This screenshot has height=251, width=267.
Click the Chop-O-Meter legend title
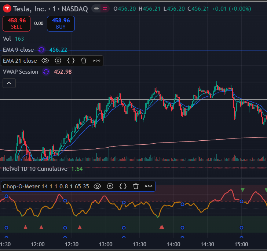tap(46, 187)
